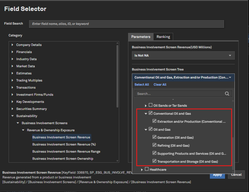Tick the Healthcare checkbox
249x192 pixels.
147,169
